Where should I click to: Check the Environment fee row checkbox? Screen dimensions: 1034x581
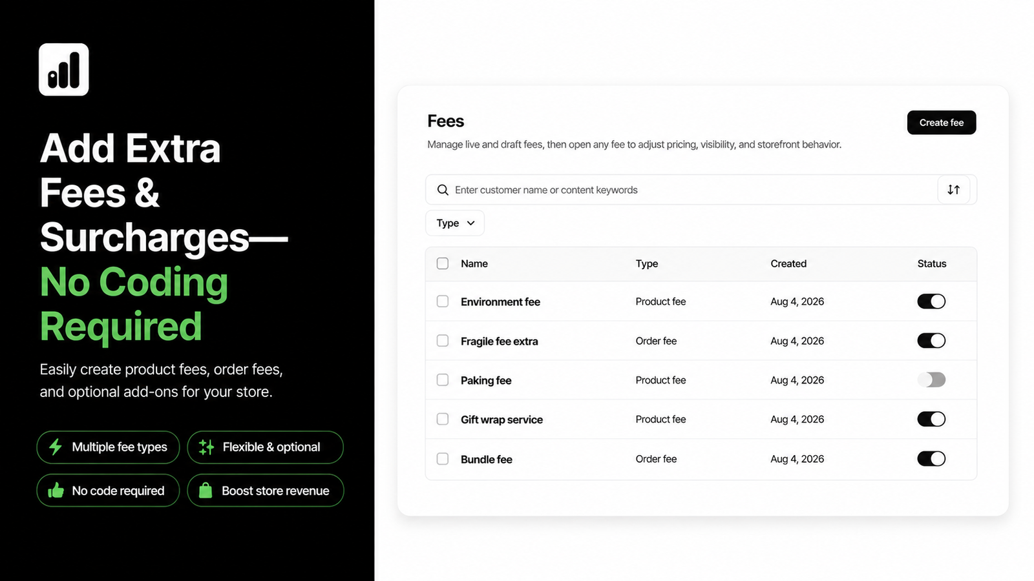443,301
